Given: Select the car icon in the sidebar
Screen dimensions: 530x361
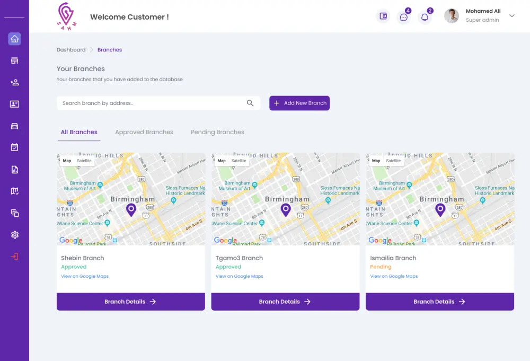Looking at the screenshot, I should (x=14, y=126).
